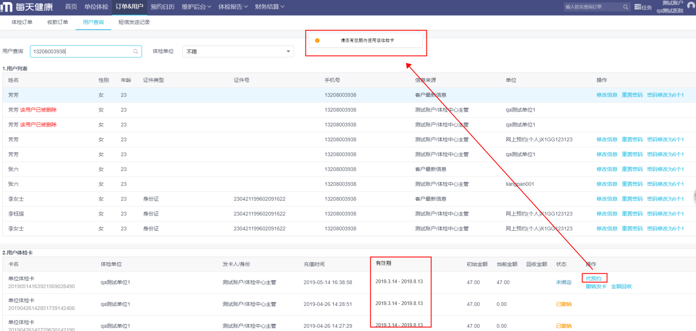The width and height of the screenshot is (696, 331).
Task: Click 密码修改为6个1 for 张六 liangpan001 row
Action: pyautogui.click(x=665, y=184)
